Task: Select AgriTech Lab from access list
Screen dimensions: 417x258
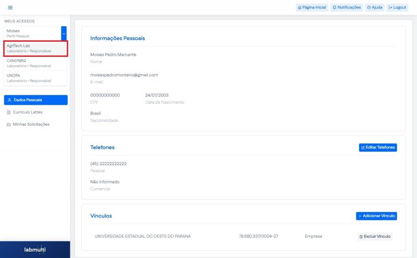Action: [x=35, y=48]
